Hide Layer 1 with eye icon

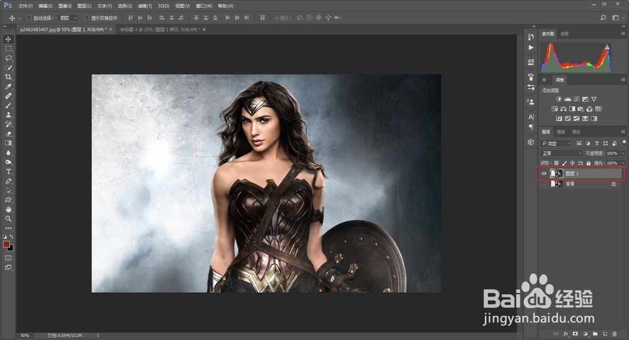(544, 173)
